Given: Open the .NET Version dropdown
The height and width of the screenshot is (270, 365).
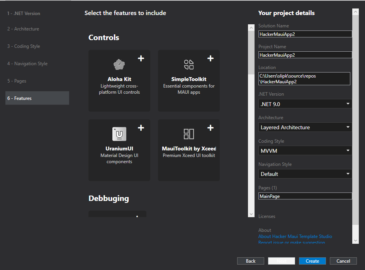Looking at the screenshot, I should pos(305,104).
